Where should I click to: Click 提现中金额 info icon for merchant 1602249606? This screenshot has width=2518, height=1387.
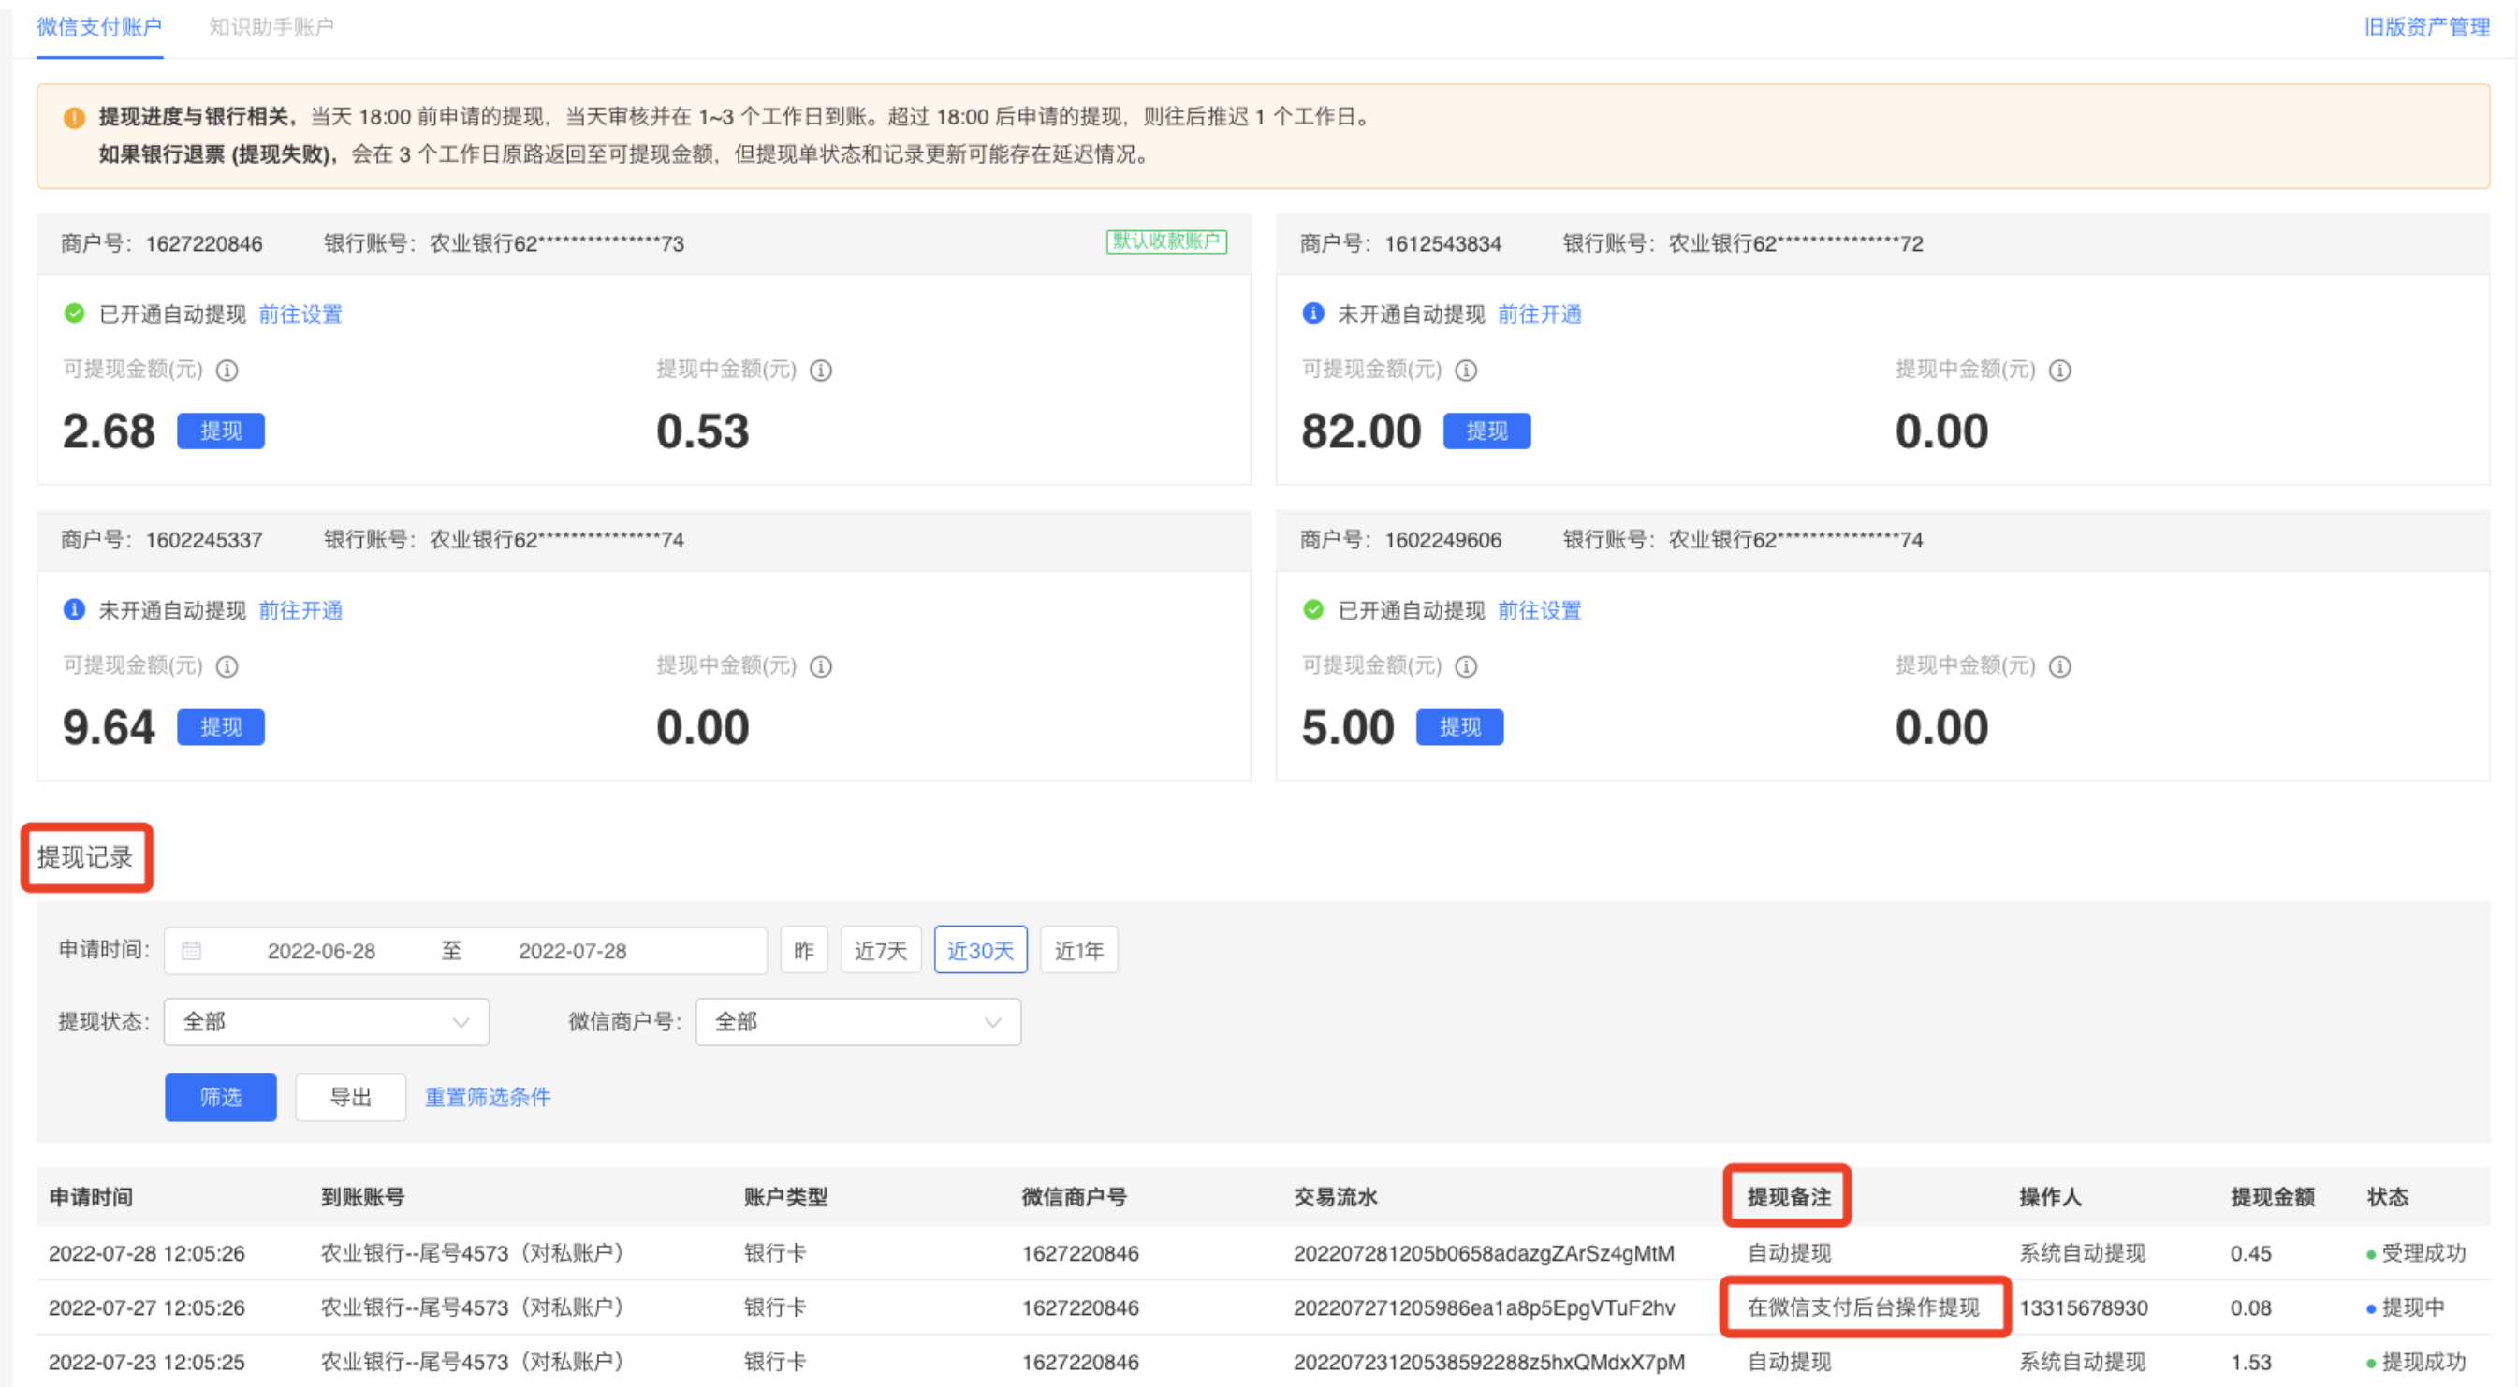click(2059, 666)
